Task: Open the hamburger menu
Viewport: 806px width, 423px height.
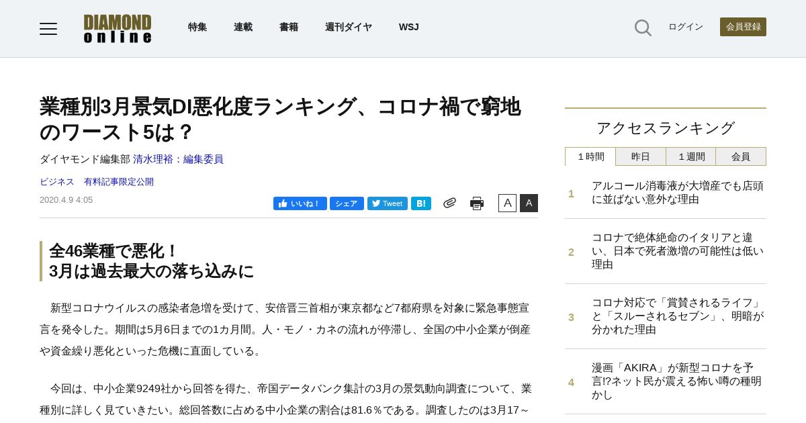Action: click(x=48, y=28)
